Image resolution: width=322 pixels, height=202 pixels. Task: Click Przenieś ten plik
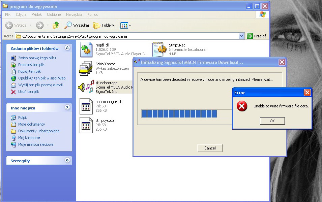[31, 65]
